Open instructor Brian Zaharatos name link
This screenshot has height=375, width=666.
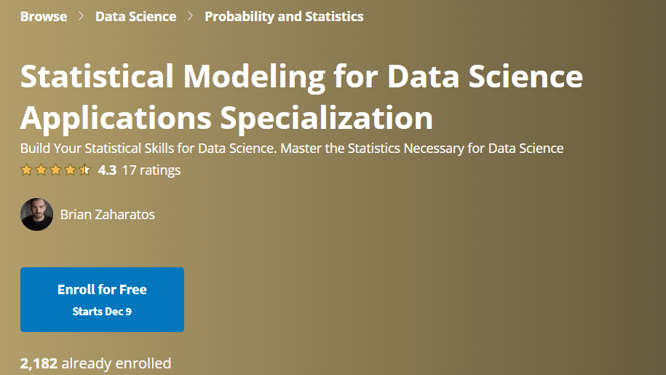click(x=108, y=215)
